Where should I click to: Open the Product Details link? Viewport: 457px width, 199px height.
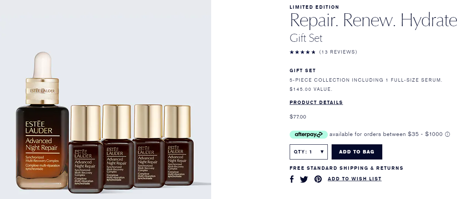316,103
